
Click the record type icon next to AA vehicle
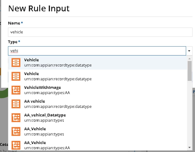pyautogui.click(x=16, y=104)
